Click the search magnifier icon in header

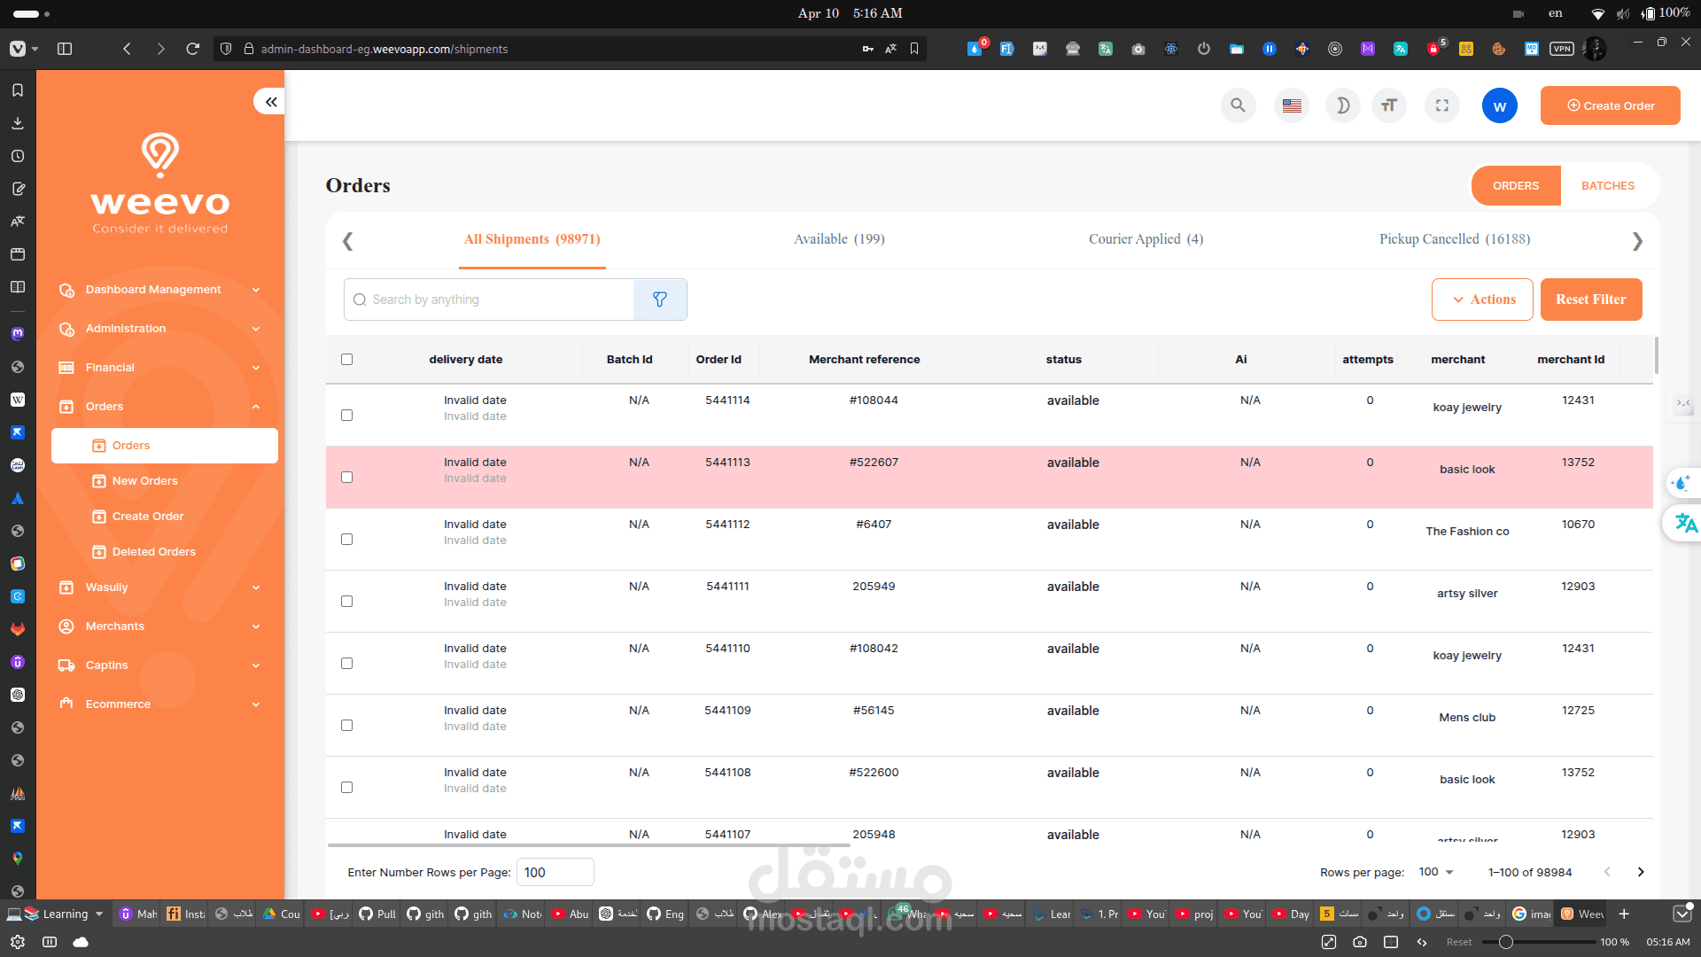tap(1238, 105)
